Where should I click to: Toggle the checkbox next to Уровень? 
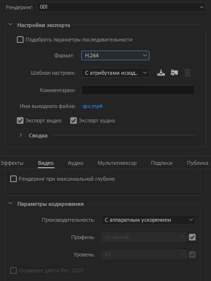(x=192, y=254)
